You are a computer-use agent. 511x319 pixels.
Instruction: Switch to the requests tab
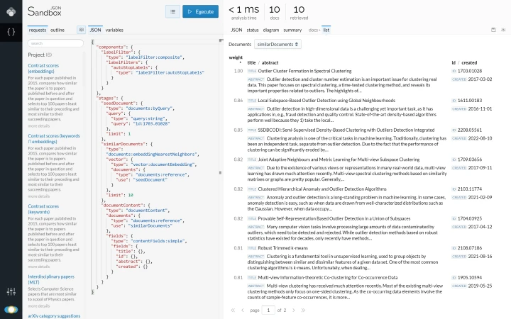coord(38,30)
